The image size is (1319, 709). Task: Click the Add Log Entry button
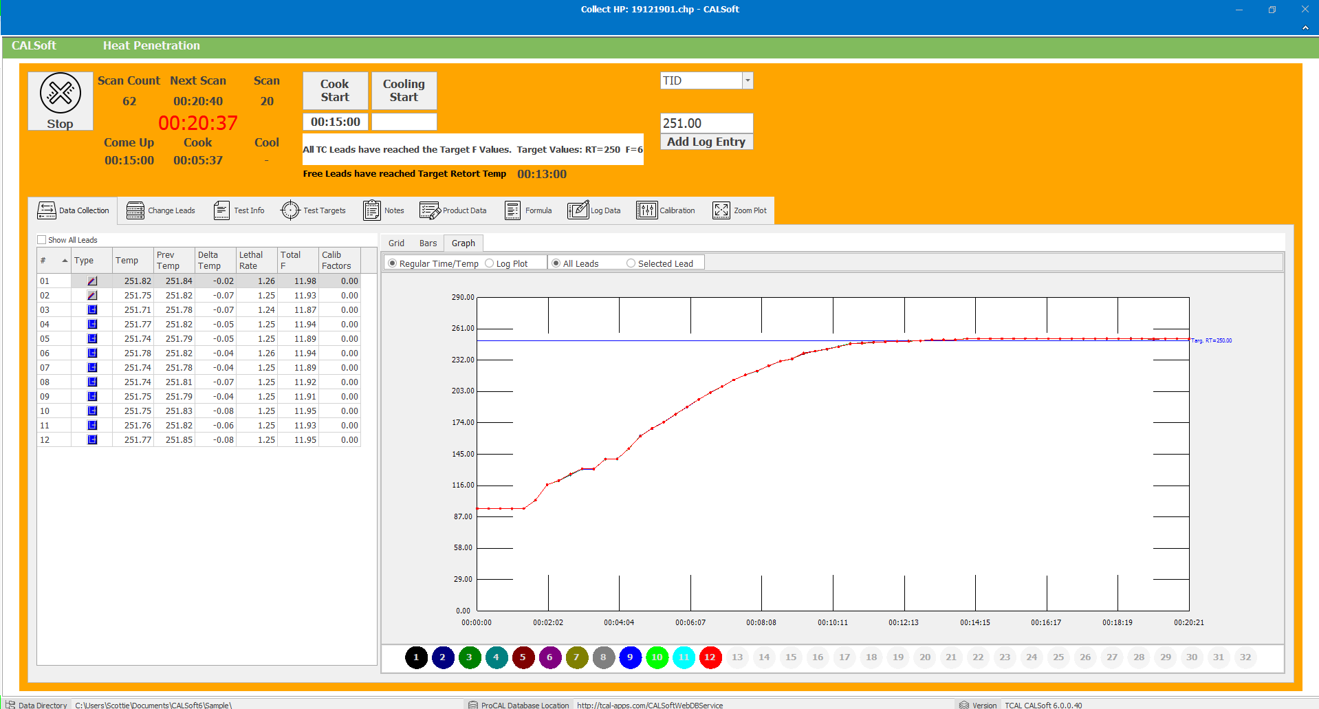coord(706,142)
